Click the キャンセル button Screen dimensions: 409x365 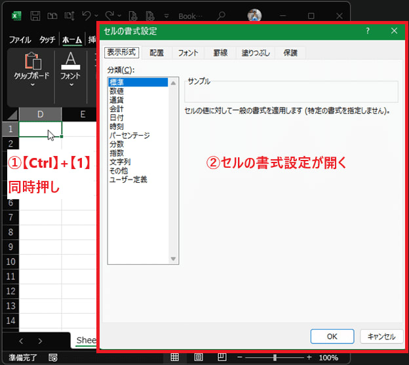(381, 336)
